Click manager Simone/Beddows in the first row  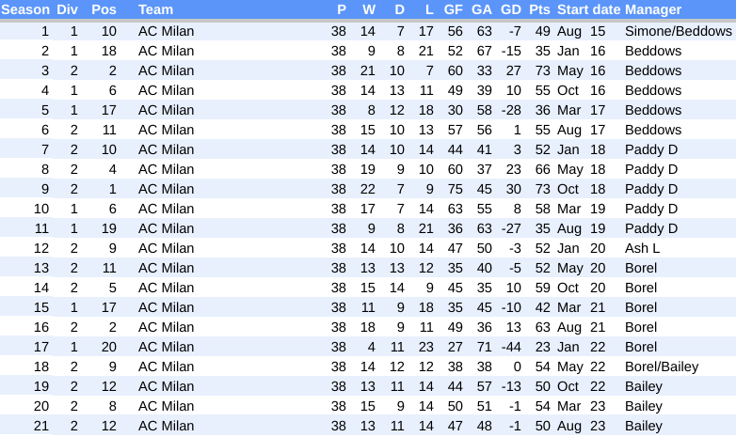click(678, 31)
